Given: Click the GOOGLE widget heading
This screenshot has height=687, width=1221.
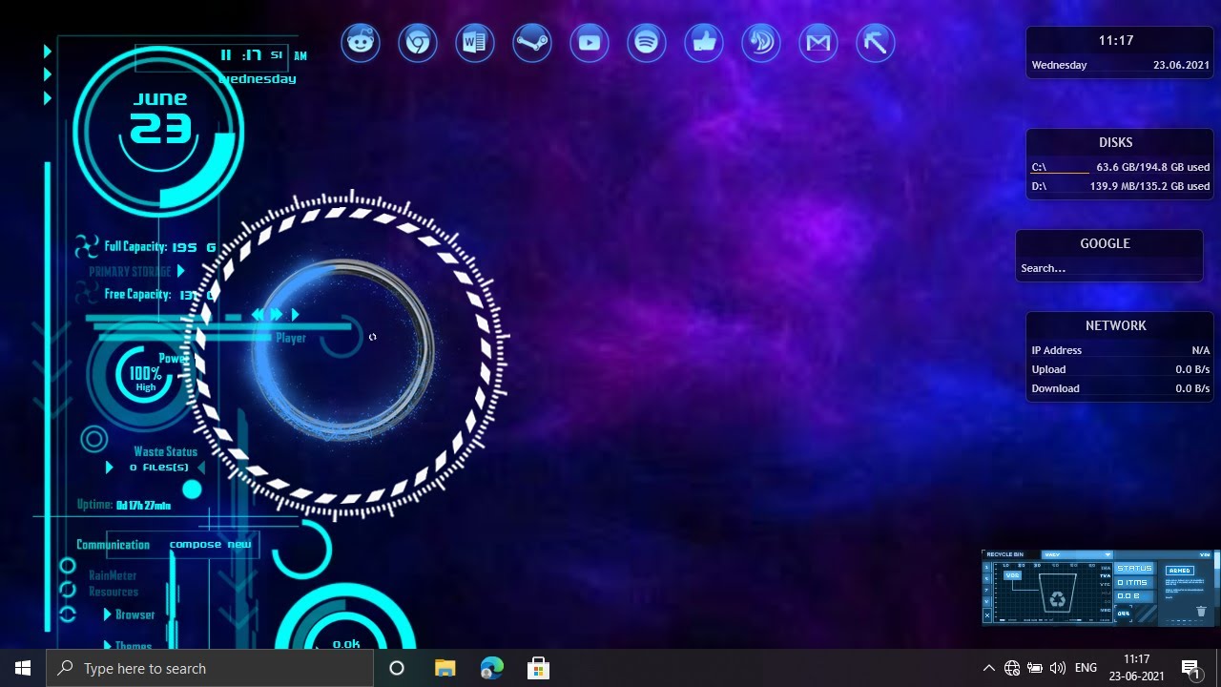Looking at the screenshot, I should pos(1105,243).
